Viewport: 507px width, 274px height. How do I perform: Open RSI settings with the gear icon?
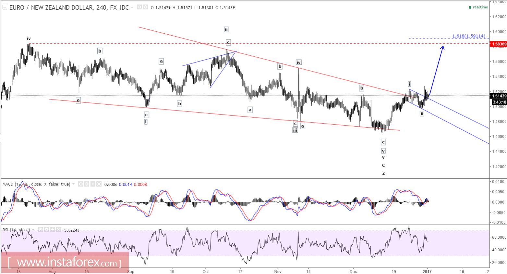[47, 230]
